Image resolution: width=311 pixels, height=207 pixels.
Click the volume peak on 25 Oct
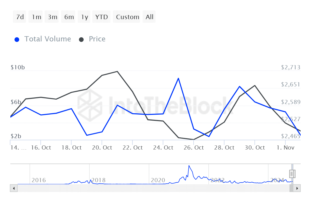(178, 78)
